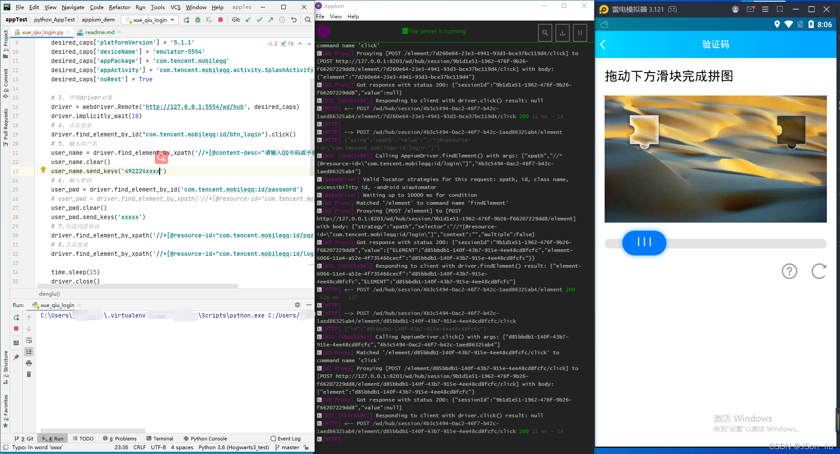Open PyCharm Search Everywhere magnifier

point(308,20)
